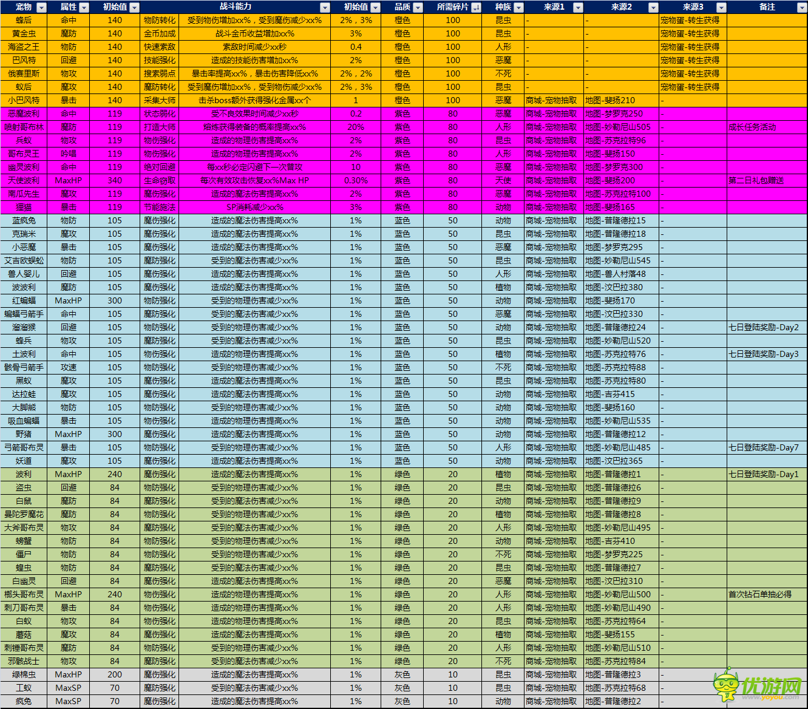
Task: Select the pet name cell 工蚁
Action: (24, 688)
